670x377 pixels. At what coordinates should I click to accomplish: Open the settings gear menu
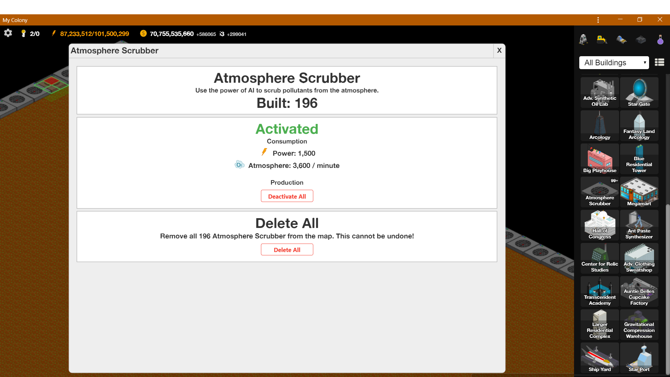point(8,33)
